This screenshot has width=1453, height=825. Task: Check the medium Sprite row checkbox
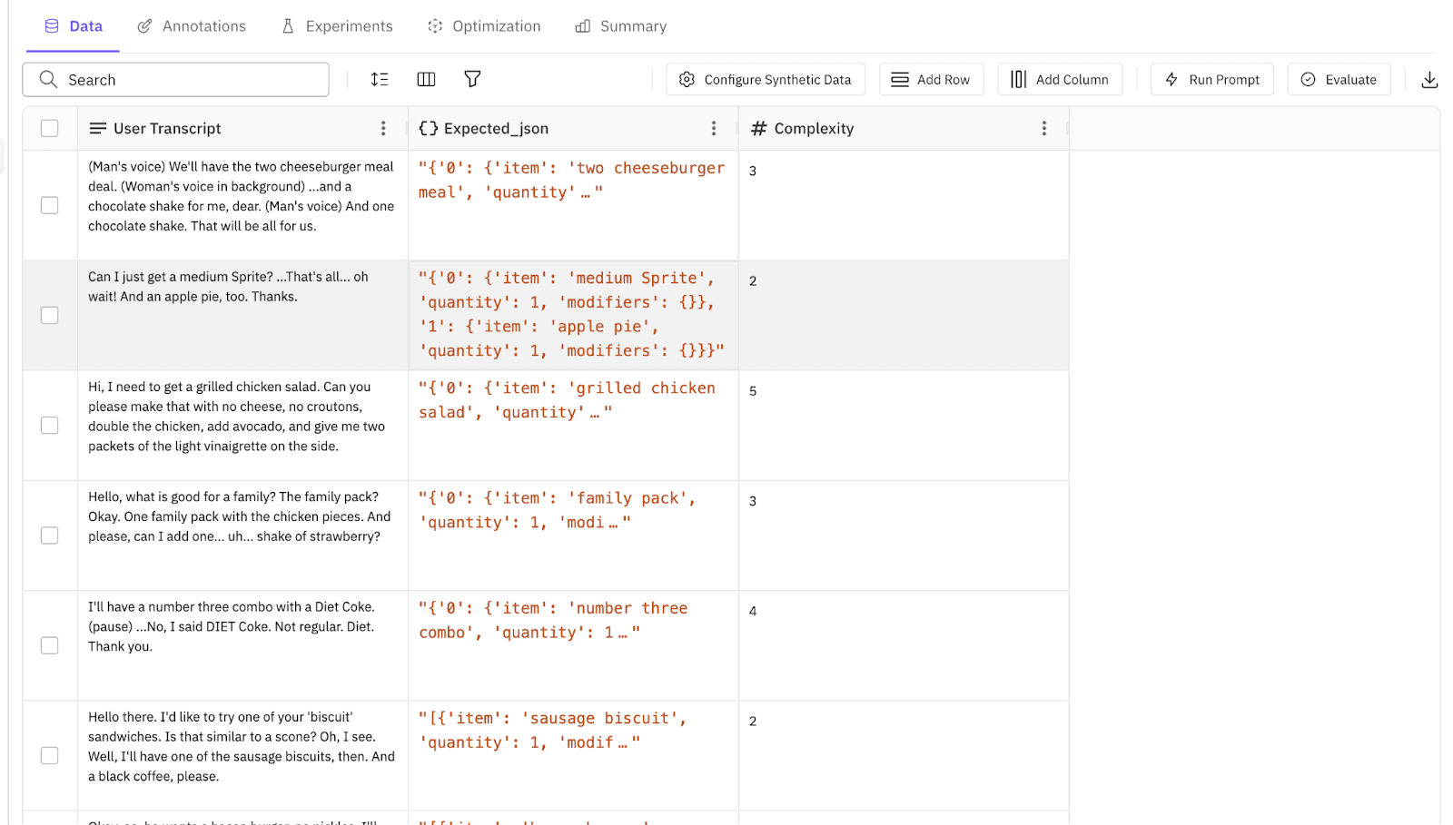[50, 315]
